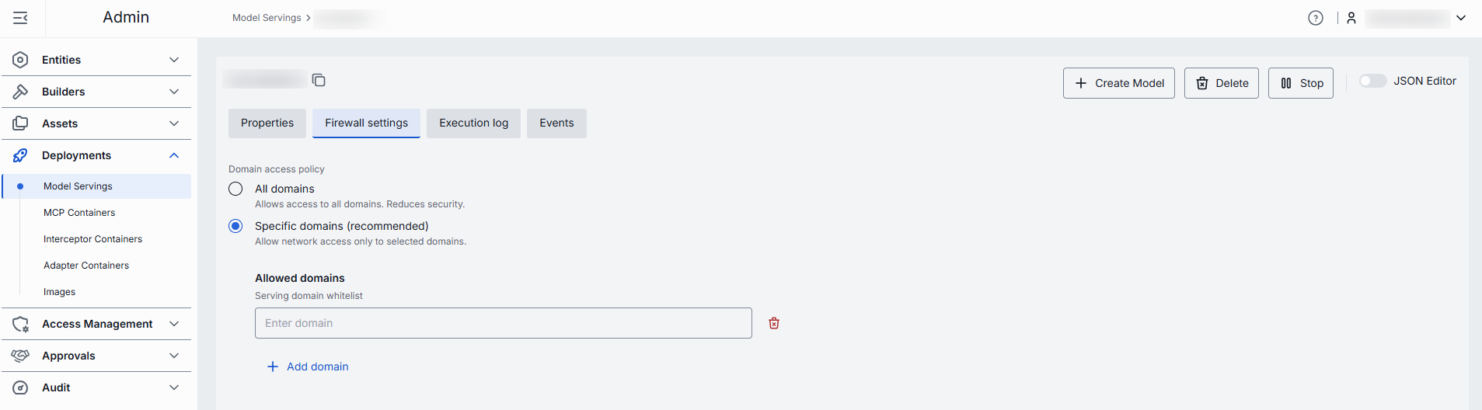Click the Create Model button
This screenshot has height=410, width=1482.
1118,83
